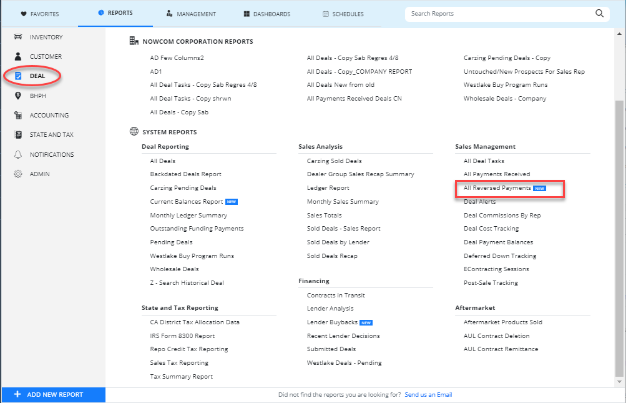Open the Recent Lender Decisions report

pos(343,336)
